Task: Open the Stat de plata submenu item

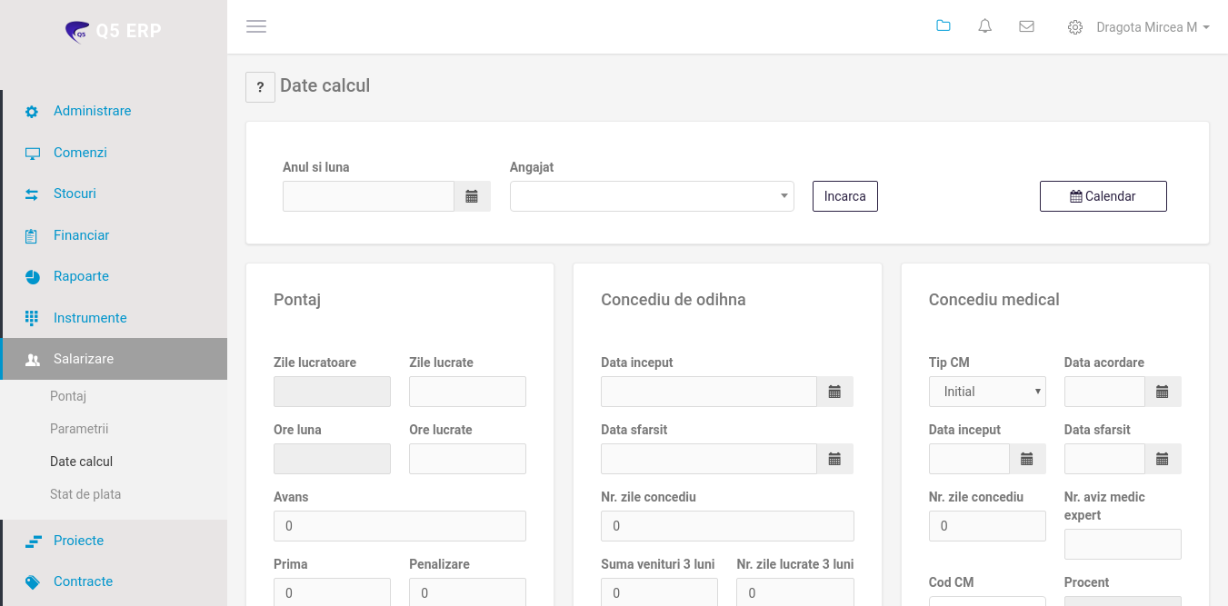Action: (85, 494)
